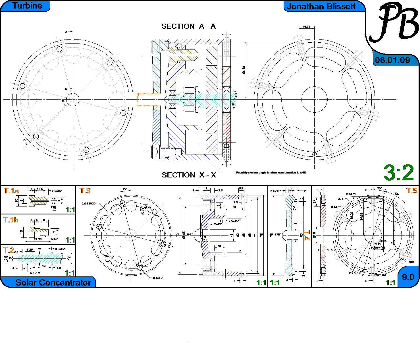Click the M4x0.7 thread callout
This screenshot has height=343, width=420.
(x=158, y=278)
